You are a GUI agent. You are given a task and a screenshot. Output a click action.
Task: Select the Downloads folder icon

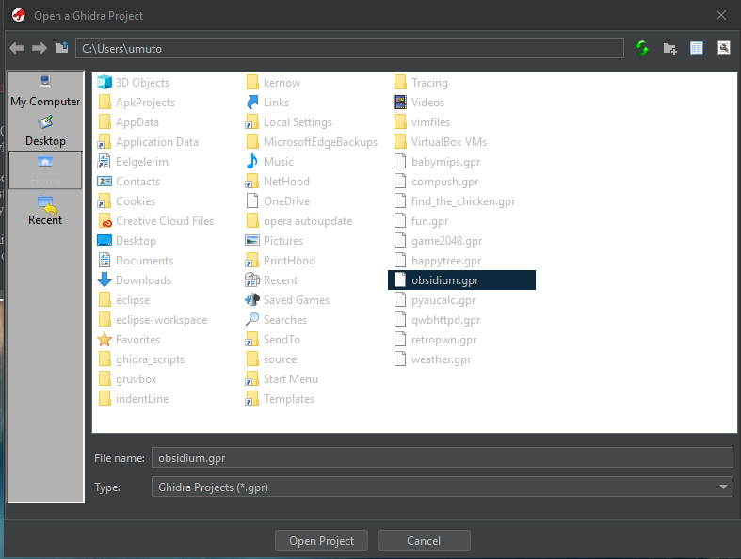(x=105, y=279)
